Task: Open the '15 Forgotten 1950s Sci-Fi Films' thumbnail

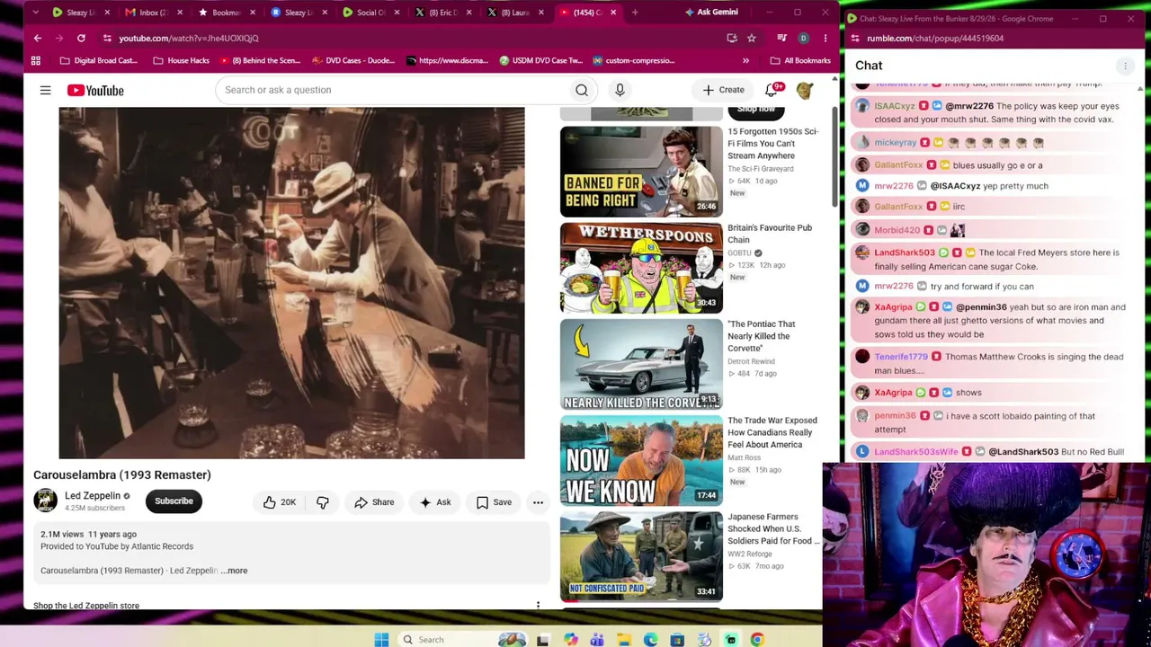Action: (641, 172)
